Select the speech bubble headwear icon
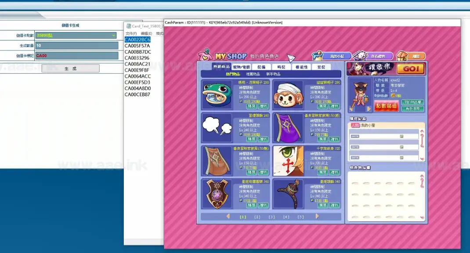Viewport: 470px width, 253px height. [216, 127]
